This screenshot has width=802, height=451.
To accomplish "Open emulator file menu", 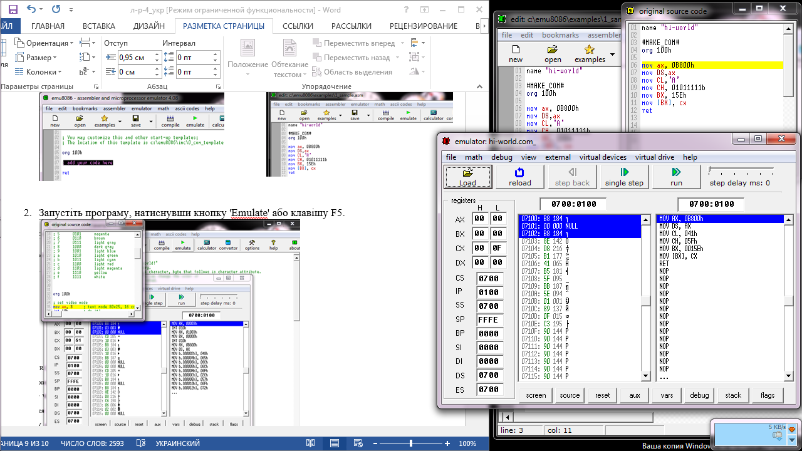I will coord(451,157).
